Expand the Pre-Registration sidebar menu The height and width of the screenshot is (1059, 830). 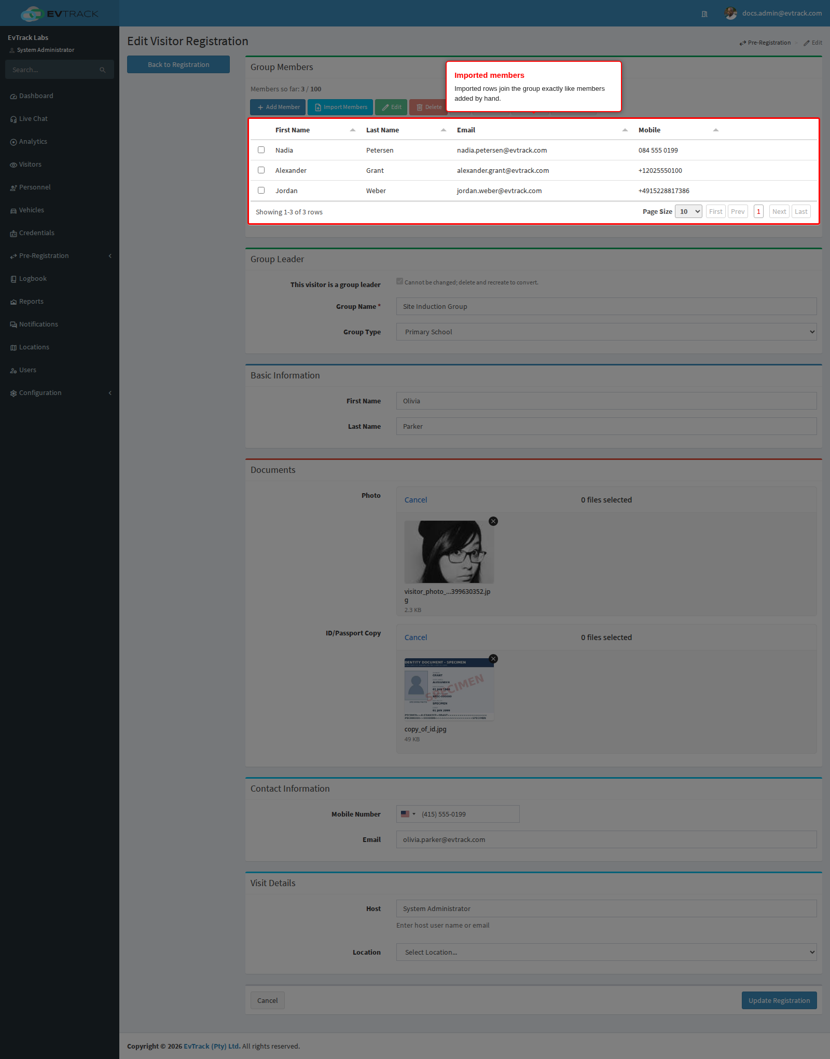pos(60,256)
